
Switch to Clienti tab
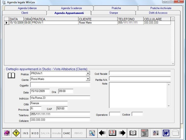(24, 13)
